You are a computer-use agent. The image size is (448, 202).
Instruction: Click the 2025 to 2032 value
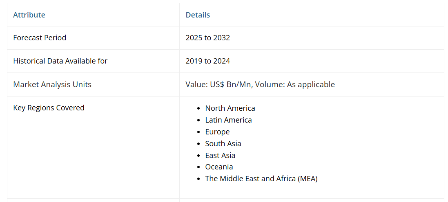point(207,38)
